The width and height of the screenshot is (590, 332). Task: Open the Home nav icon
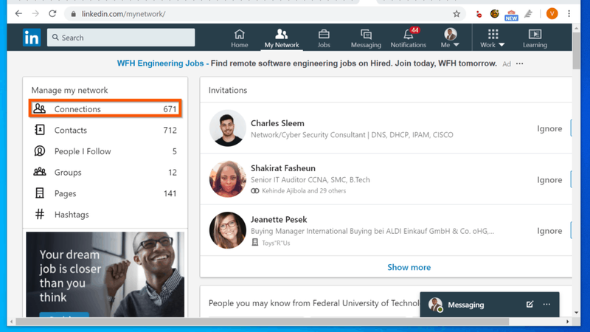(239, 38)
